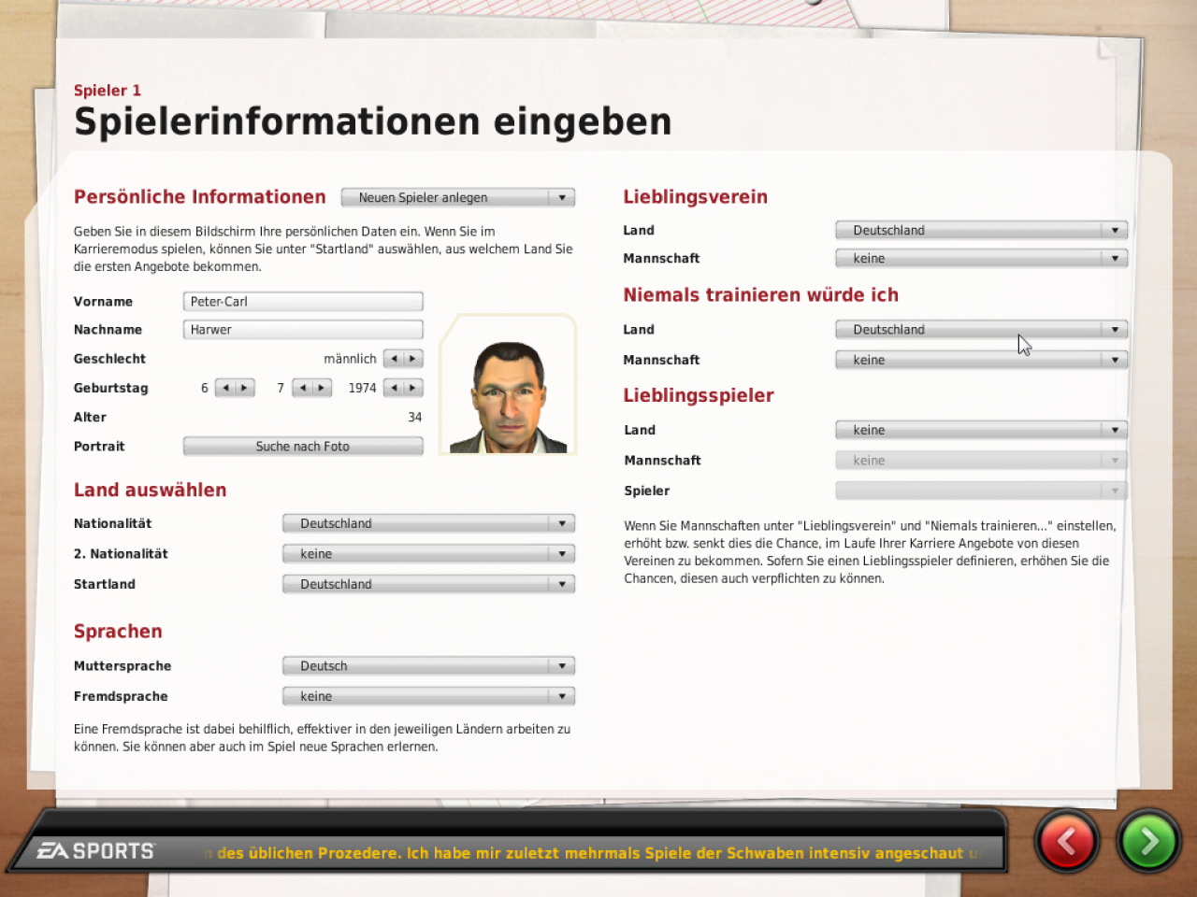Viewport: 1197px width, 897px height.
Task: Click the Lieblingsspieler heading
Action: (x=699, y=395)
